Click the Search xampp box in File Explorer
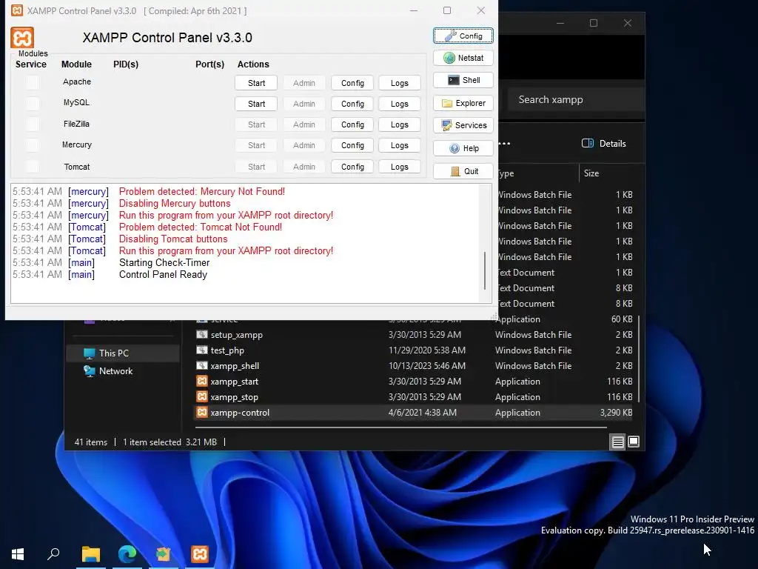Viewport: 758px width, 569px height. 575,100
